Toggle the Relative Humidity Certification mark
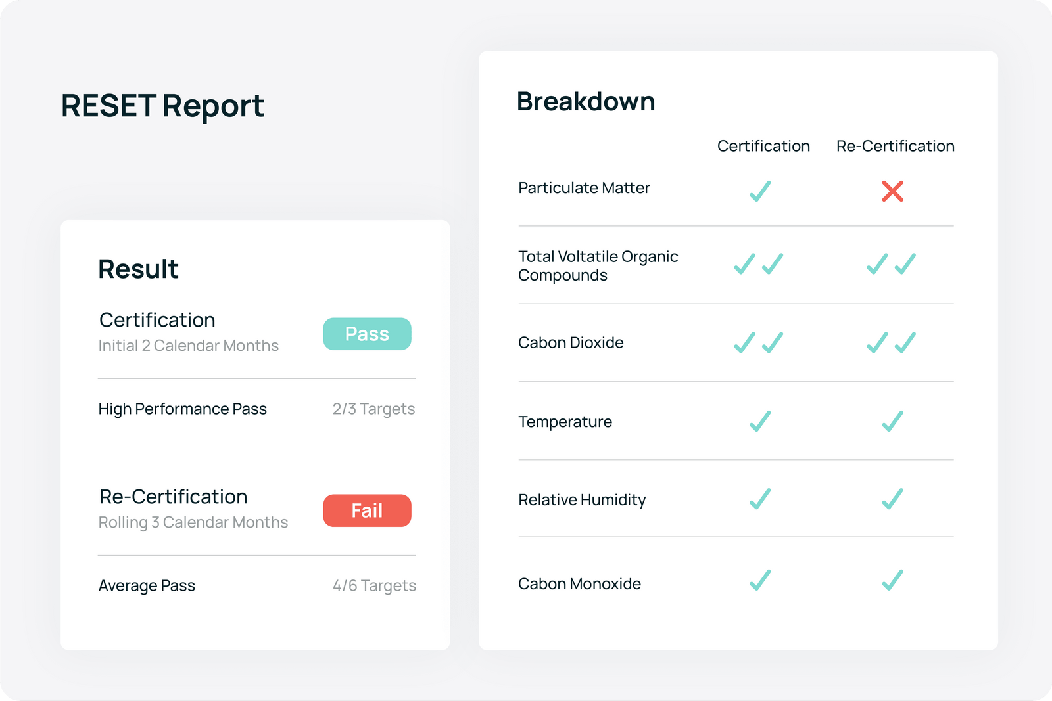The height and width of the screenshot is (701, 1052). [x=759, y=500]
